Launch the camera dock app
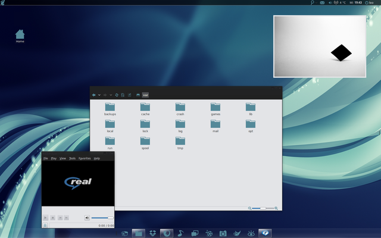Viewport: 381px width, 238px height. (223, 233)
